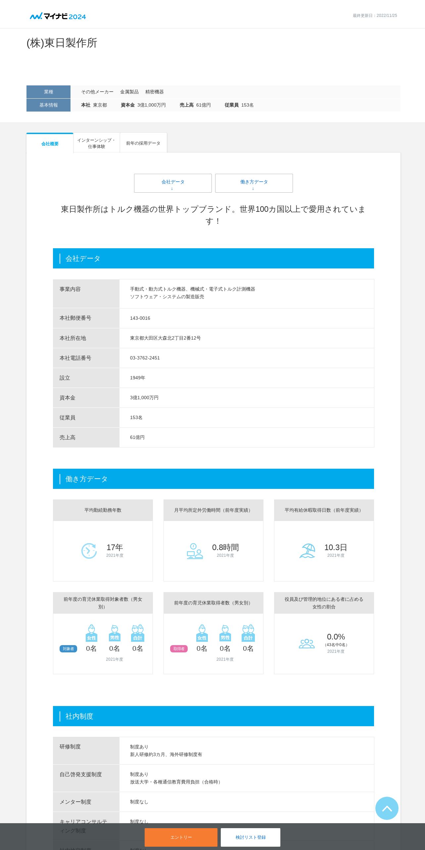Click the overtime desk icon beside 0.8時間
The image size is (425, 850).
tap(195, 551)
